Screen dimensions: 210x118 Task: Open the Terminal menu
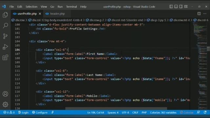(x=72, y=7)
